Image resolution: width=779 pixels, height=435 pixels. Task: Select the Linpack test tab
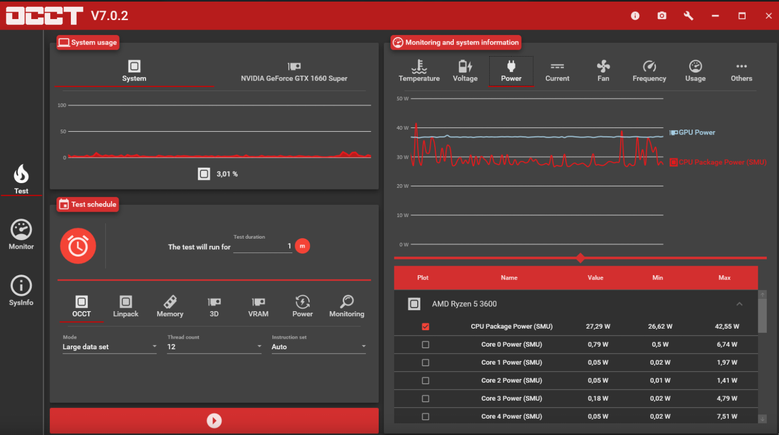click(x=125, y=306)
